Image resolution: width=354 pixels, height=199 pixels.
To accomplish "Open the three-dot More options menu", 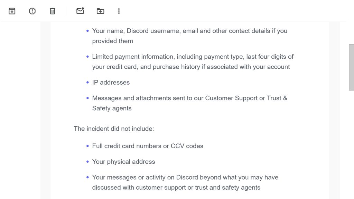I will (x=119, y=11).
